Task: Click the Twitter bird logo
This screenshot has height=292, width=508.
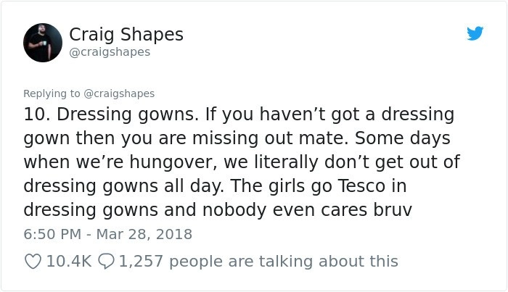Action: (x=475, y=33)
